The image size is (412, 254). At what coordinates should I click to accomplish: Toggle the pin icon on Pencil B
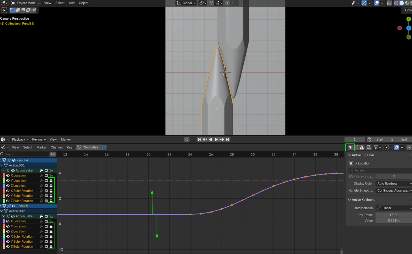(9, 206)
